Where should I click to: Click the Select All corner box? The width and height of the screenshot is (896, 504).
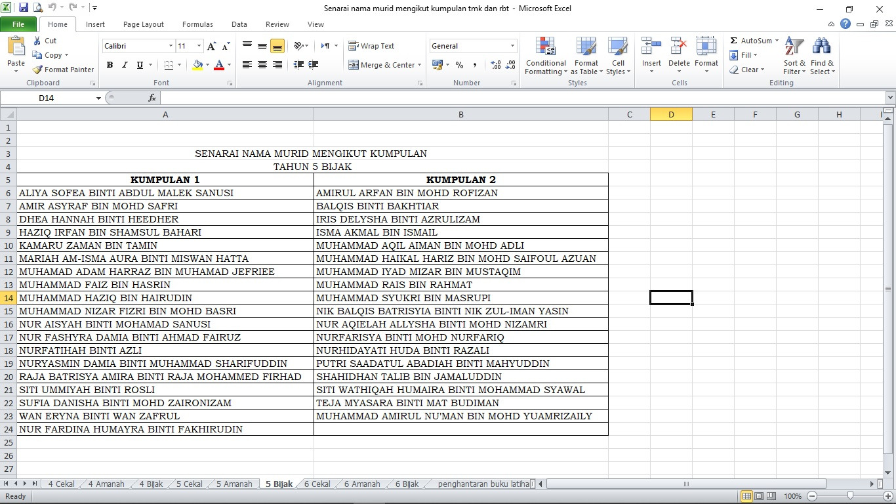[x=9, y=114]
